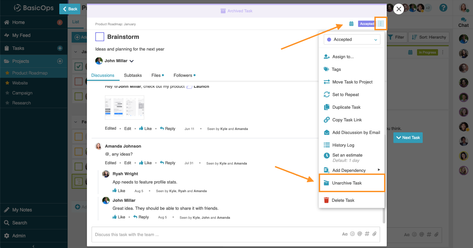Click the emoji icon in discussion box
473x248 pixels.
pyautogui.click(x=352, y=234)
